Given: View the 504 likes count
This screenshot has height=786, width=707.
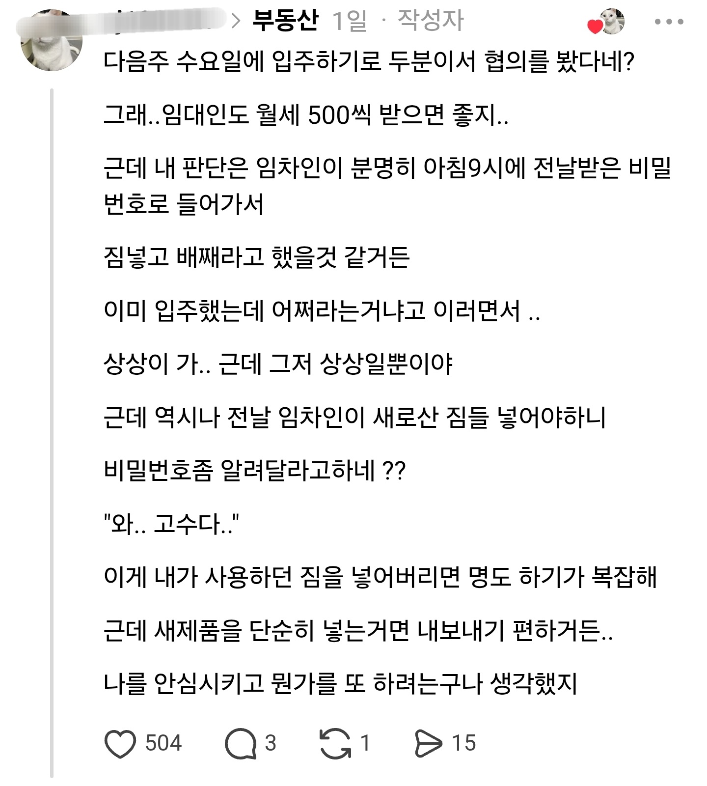Looking at the screenshot, I should tap(163, 743).
